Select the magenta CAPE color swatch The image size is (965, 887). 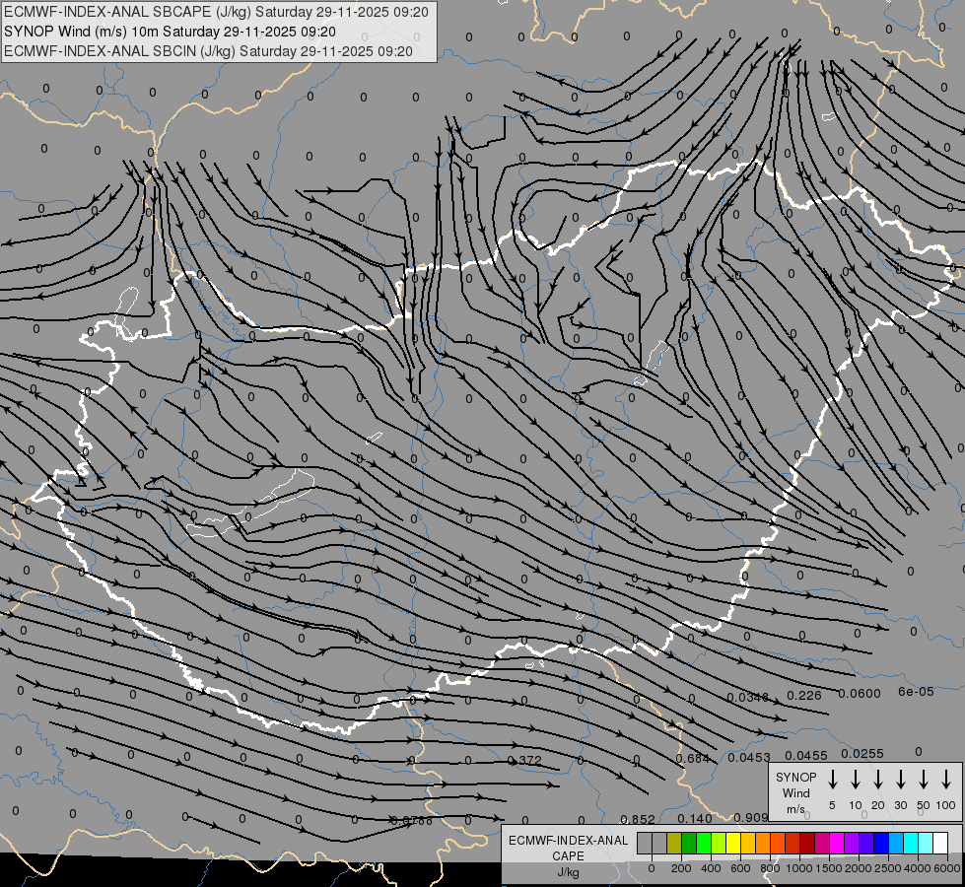[x=838, y=843]
